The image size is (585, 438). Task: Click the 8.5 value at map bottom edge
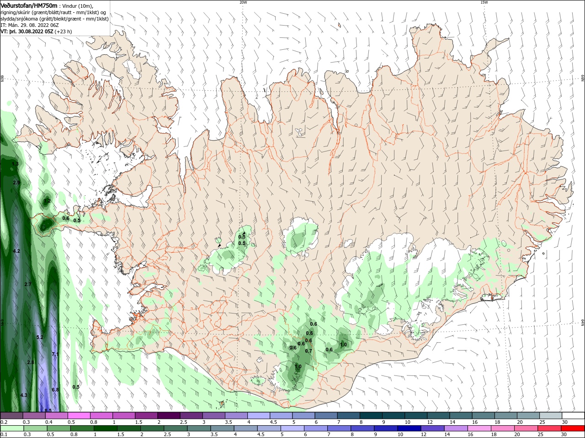click(48, 411)
